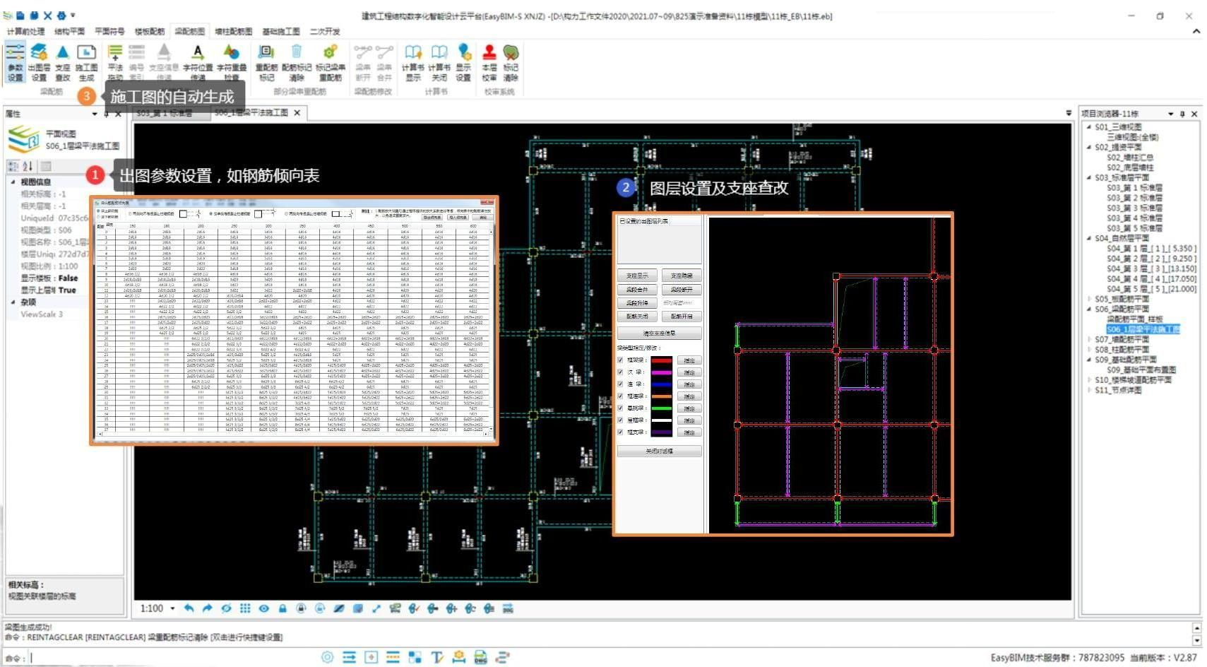The height and width of the screenshot is (667, 1207).
Task: Switch to the 楼板配筋 ribbon tab
Action: click(149, 31)
